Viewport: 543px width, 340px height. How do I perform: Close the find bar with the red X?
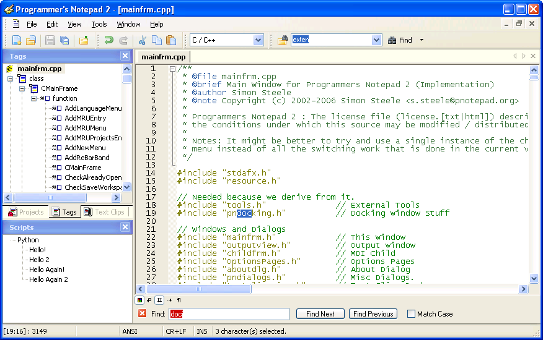click(143, 313)
